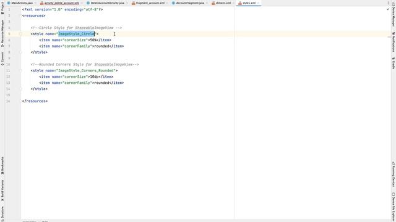Close the MainActivity.java tab

pyautogui.click(x=35, y=3)
